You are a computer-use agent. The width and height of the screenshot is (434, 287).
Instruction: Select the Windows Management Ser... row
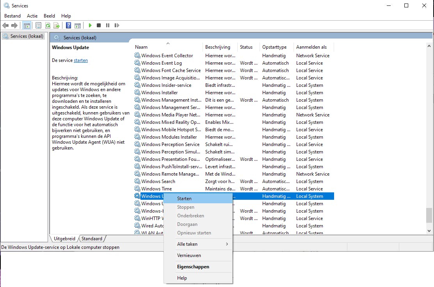point(234,107)
